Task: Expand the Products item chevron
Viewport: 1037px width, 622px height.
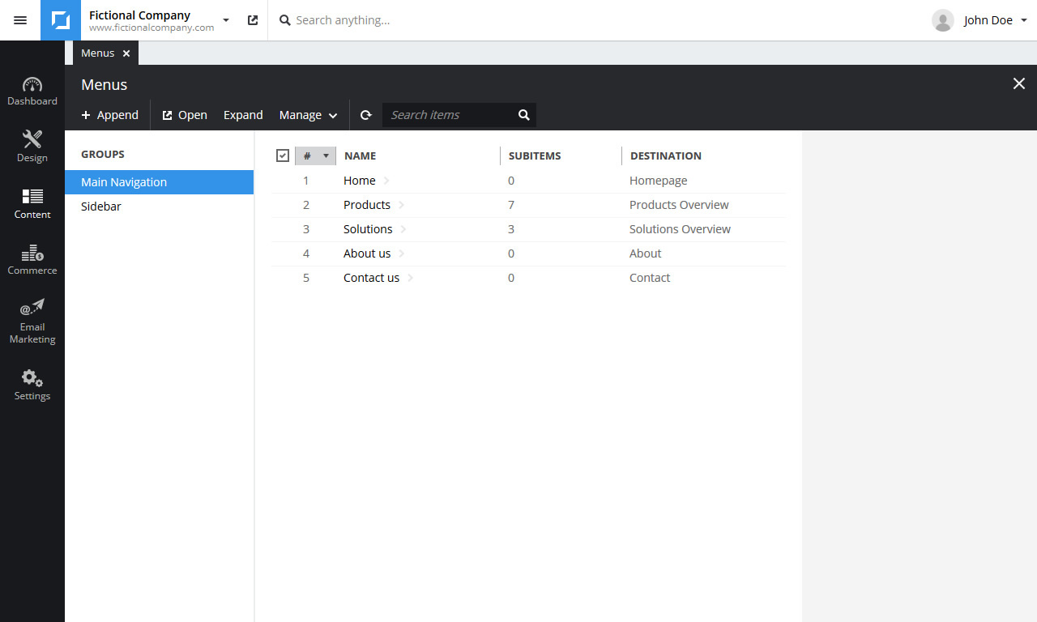Action: coord(402,205)
